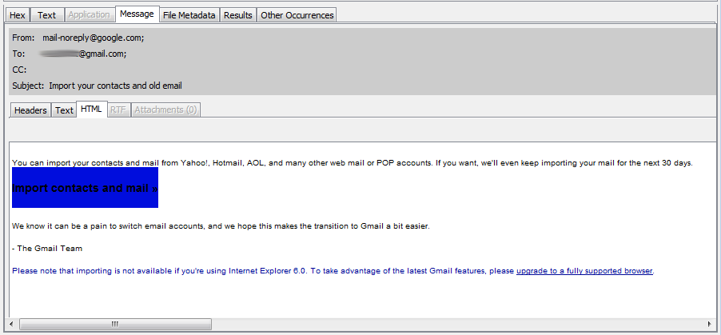Click the email subject line text
721x335 pixels.
point(120,86)
